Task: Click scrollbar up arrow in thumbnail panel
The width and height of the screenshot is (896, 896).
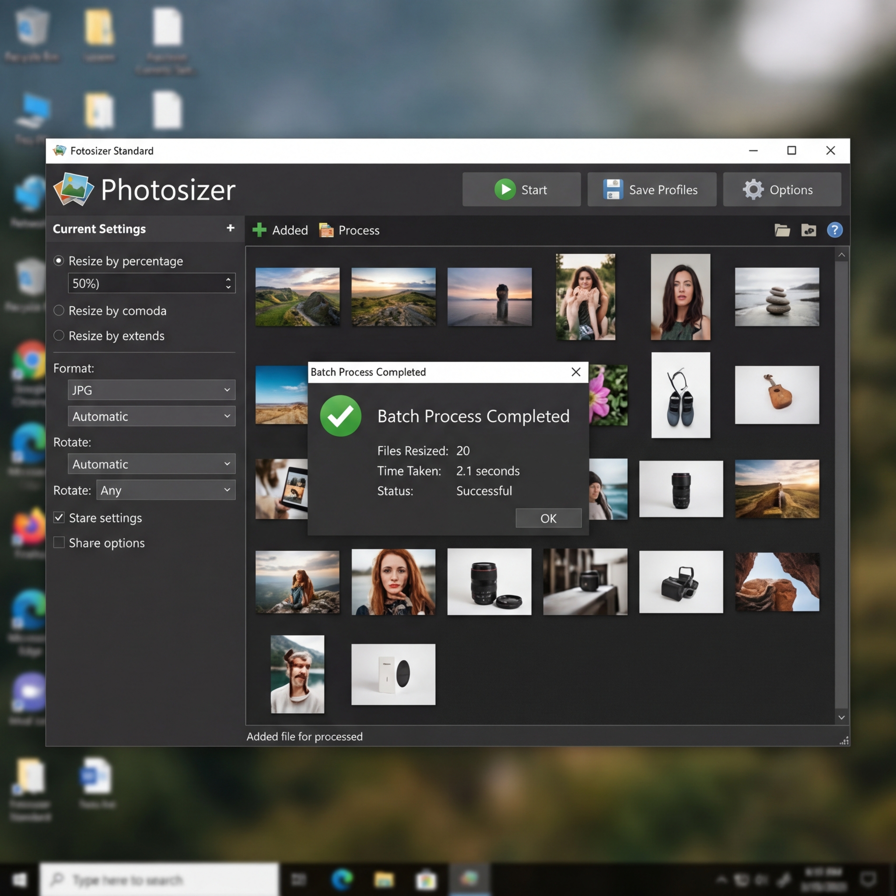Action: click(x=842, y=255)
